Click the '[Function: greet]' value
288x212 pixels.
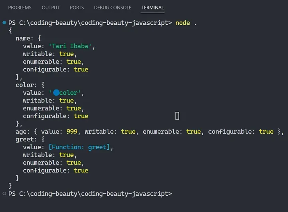[79, 147]
